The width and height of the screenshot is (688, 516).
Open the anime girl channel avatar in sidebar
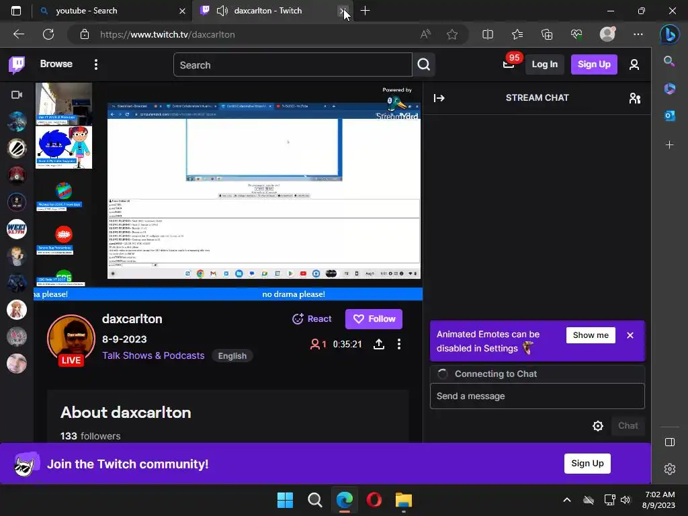(17, 310)
